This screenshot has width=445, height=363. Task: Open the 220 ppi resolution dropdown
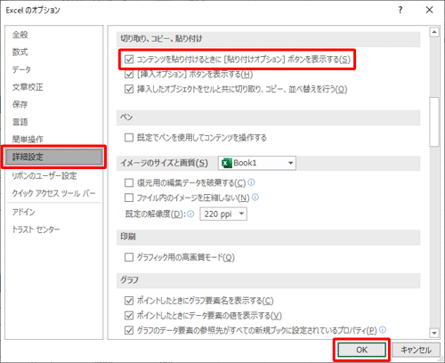[223, 214]
